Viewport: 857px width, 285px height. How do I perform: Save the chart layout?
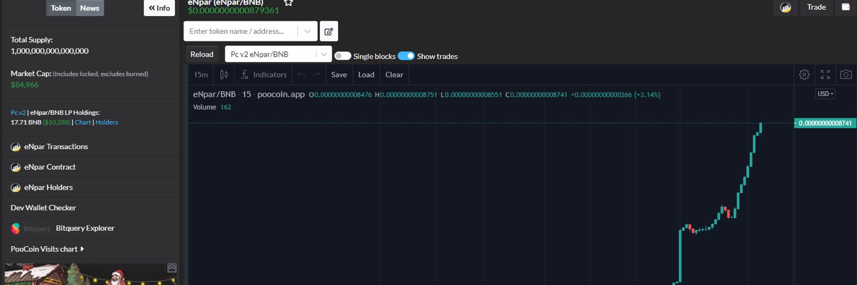tap(339, 75)
